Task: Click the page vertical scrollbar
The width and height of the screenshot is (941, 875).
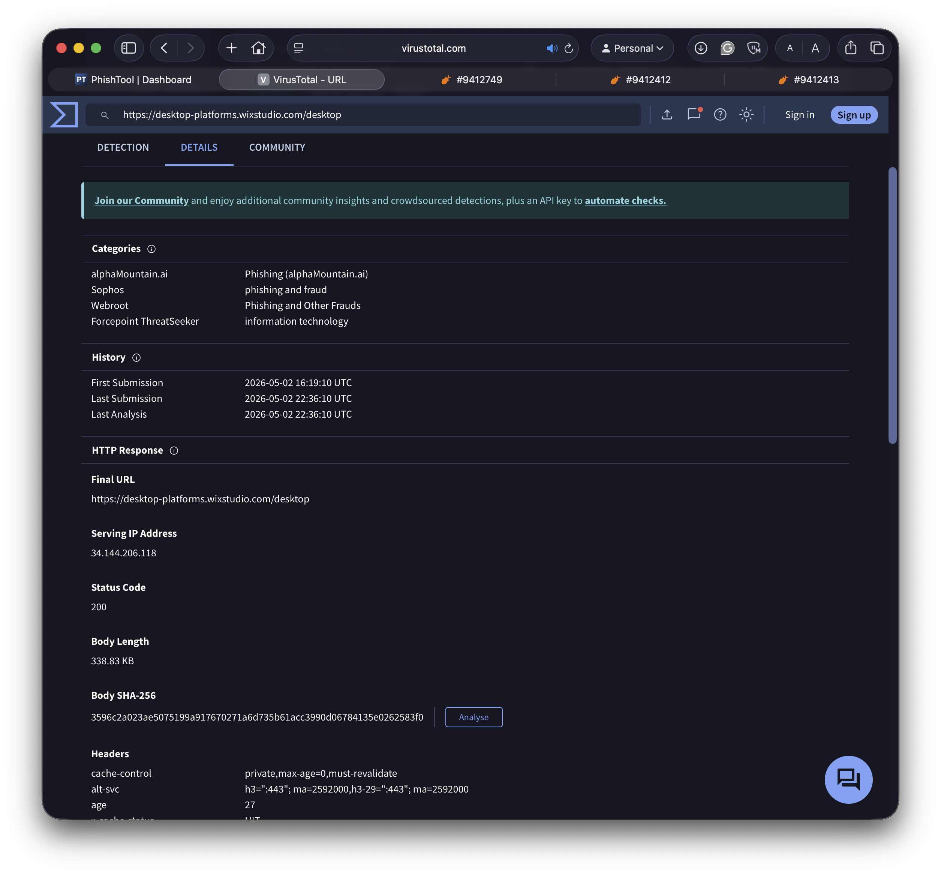Action: [x=892, y=305]
